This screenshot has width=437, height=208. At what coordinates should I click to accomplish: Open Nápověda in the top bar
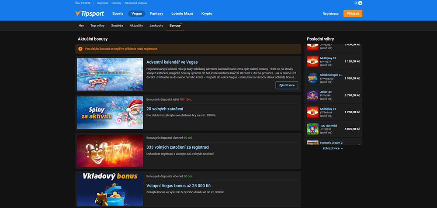(103, 3)
